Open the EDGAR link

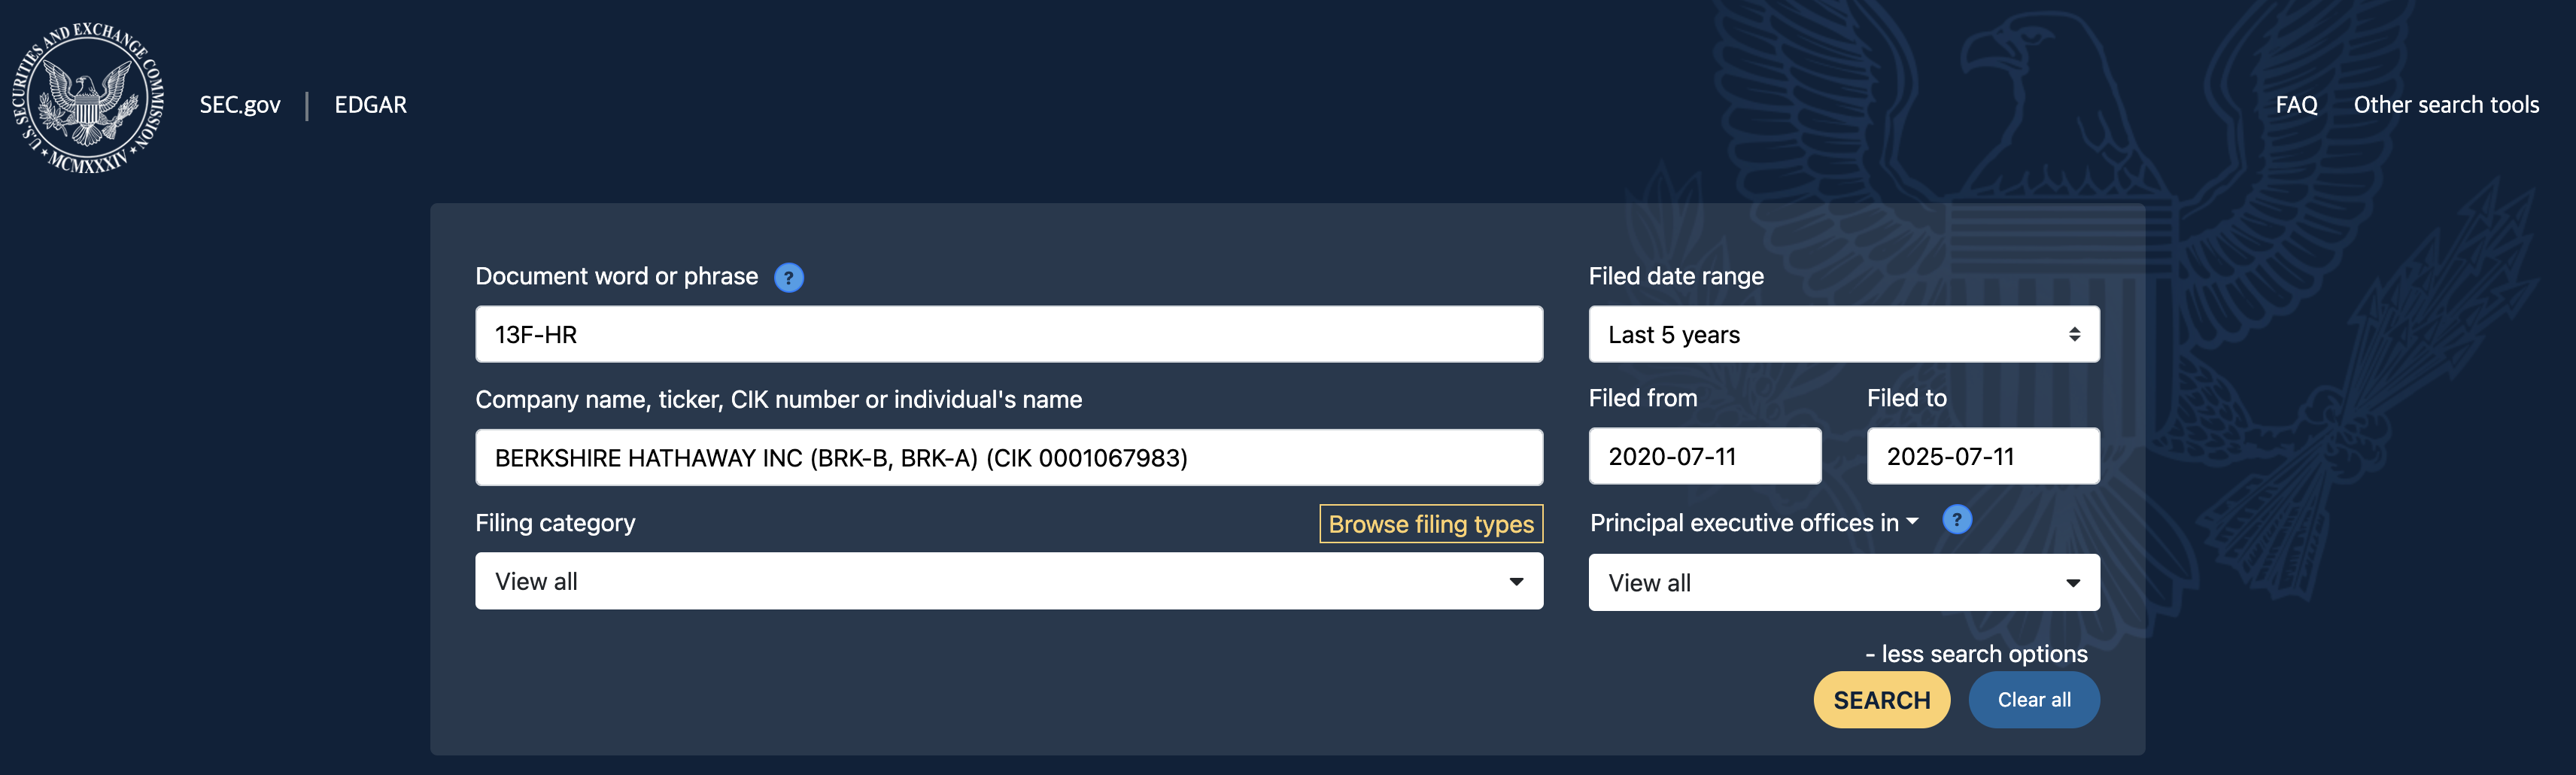pyautogui.click(x=370, y=105)
